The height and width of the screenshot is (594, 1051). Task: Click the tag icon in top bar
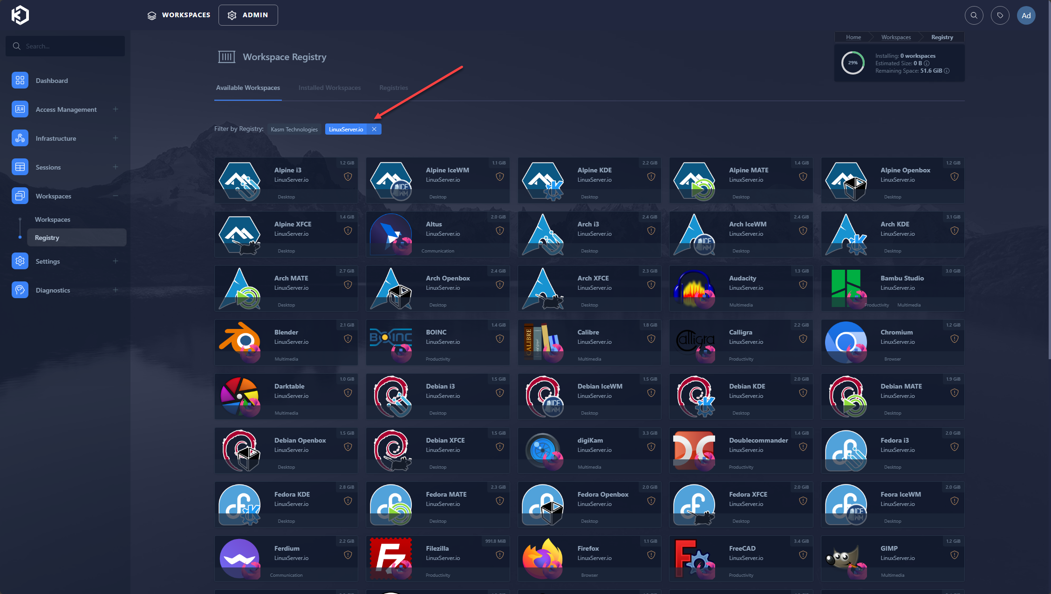[1000, 15]
